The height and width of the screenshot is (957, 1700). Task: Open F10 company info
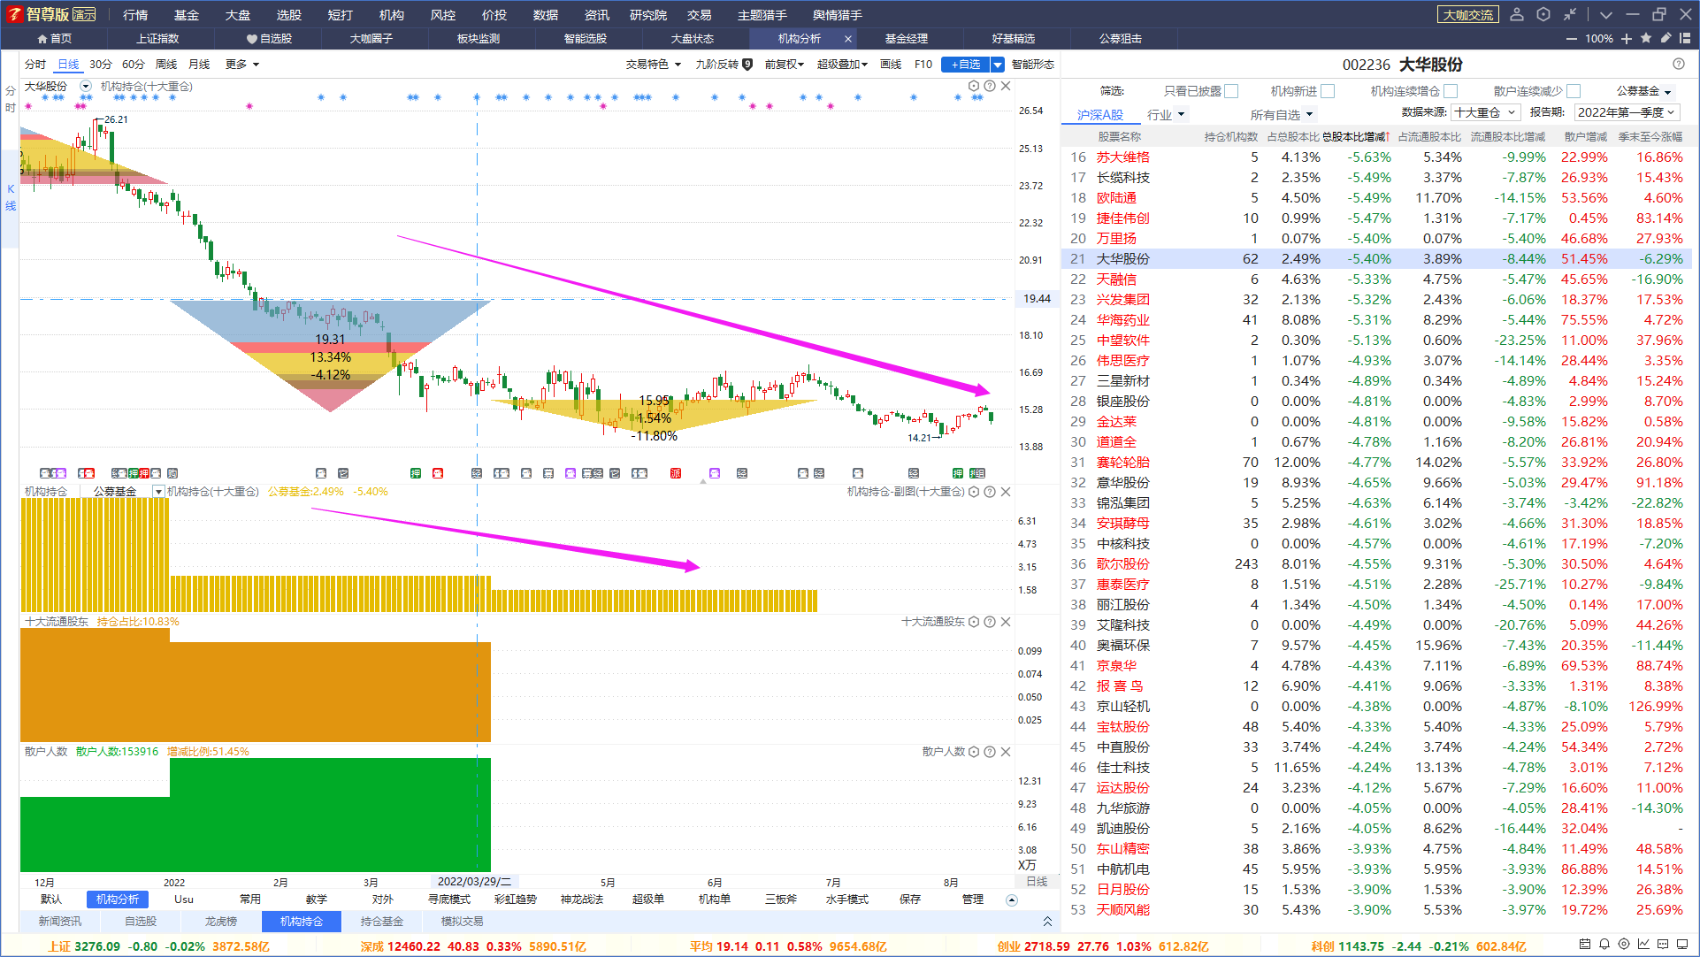(x=923, y=64)
